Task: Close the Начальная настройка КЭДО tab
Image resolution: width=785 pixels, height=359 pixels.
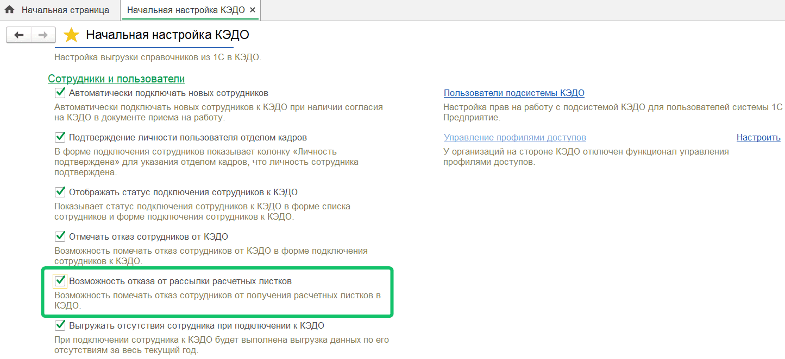Action: [x=252, y=10]
